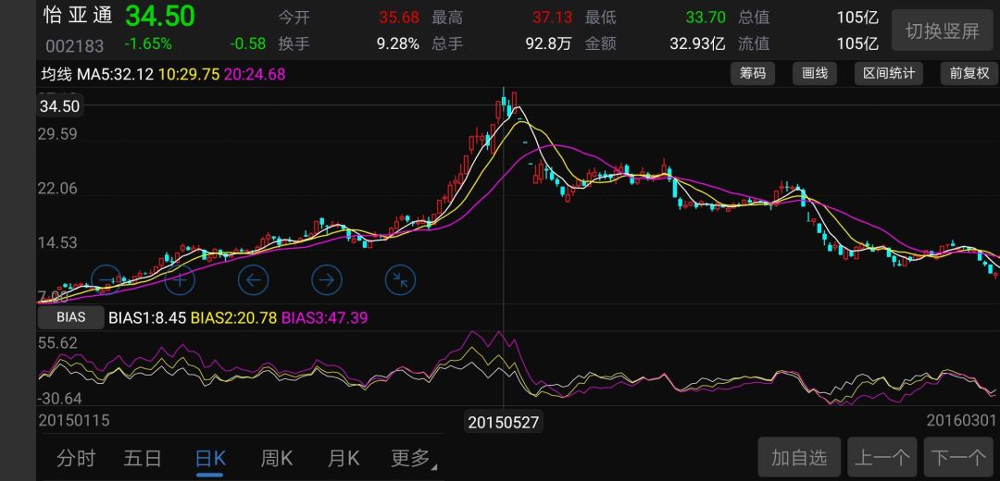Click the 今开 value 35.68
This screenshot has width=1000, height=481.
point(398,18)
